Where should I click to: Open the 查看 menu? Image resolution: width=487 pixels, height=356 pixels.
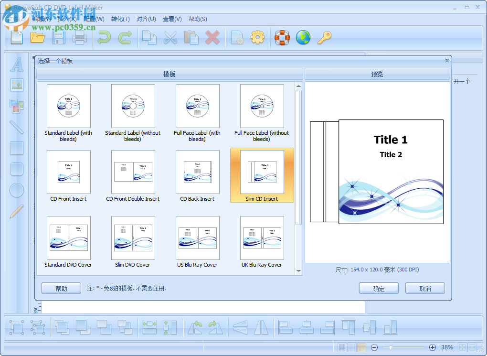[x=172, y=19]
